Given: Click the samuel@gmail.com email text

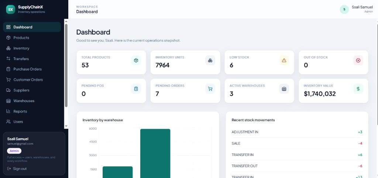Looking at the screenshot, I should coord(20,144).
